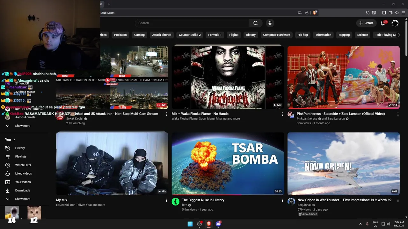The image size is (408, 229).
Task: Open the PinkPantheress red room thumbnail
Action: click(x=344, y=77)
